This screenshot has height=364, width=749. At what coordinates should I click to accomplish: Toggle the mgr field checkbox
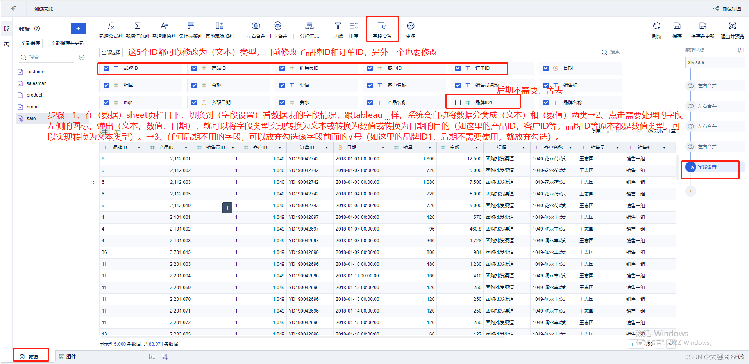coord(106,103)
